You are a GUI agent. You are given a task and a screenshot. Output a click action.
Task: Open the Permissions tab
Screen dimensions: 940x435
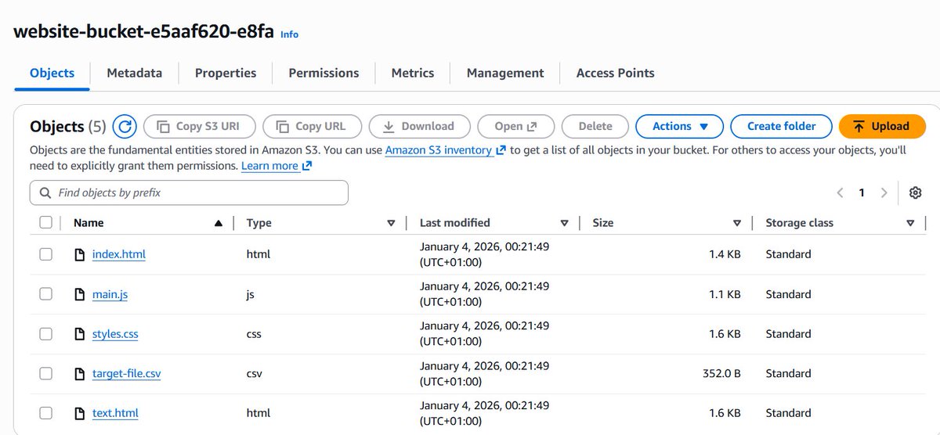click(x=324, y=73)
